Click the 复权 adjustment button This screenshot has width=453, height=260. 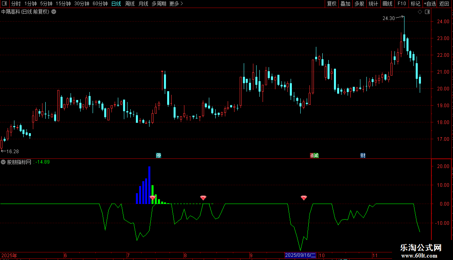pos(332,4)
